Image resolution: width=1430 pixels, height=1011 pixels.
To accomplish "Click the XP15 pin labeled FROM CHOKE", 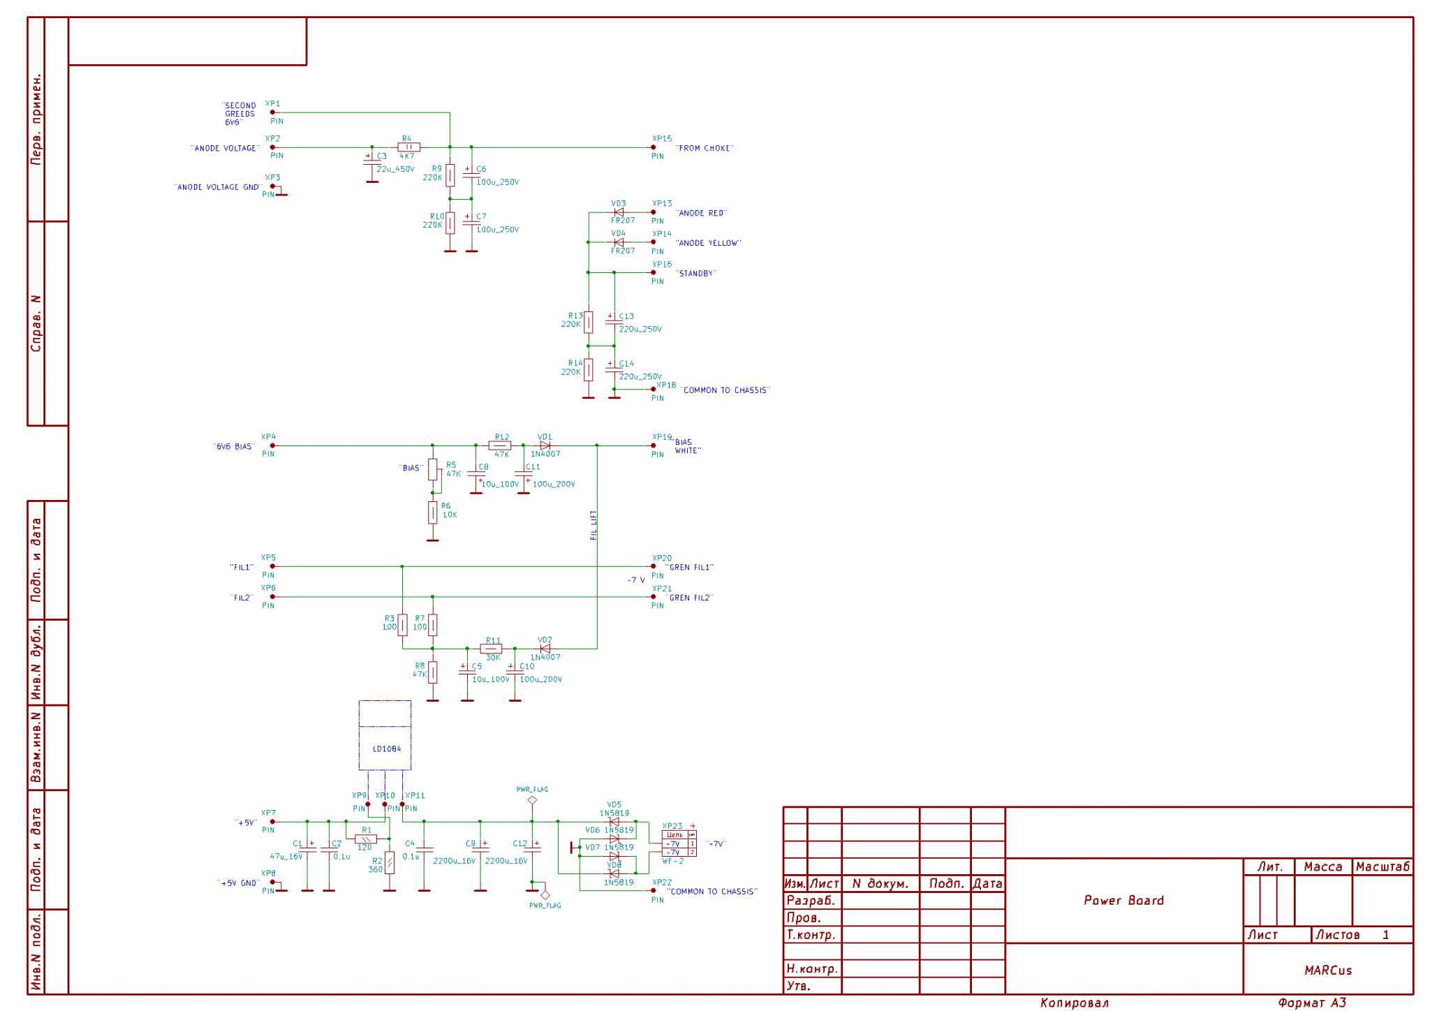I will (x=654, y=147).
